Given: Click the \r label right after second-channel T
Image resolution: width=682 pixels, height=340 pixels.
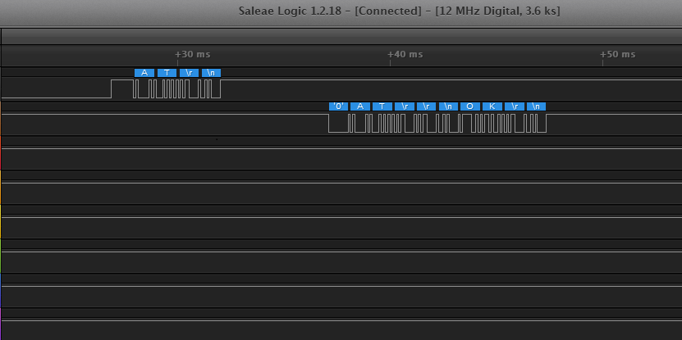Looking at the screenshot, I should [x=405, y=107].
